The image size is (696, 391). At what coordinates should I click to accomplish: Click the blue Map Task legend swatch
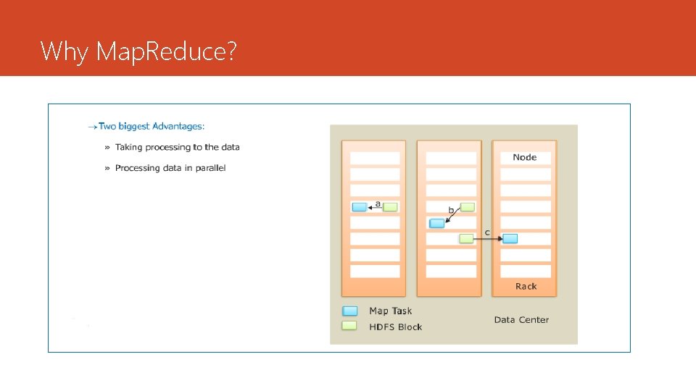[x=349, y=311]
